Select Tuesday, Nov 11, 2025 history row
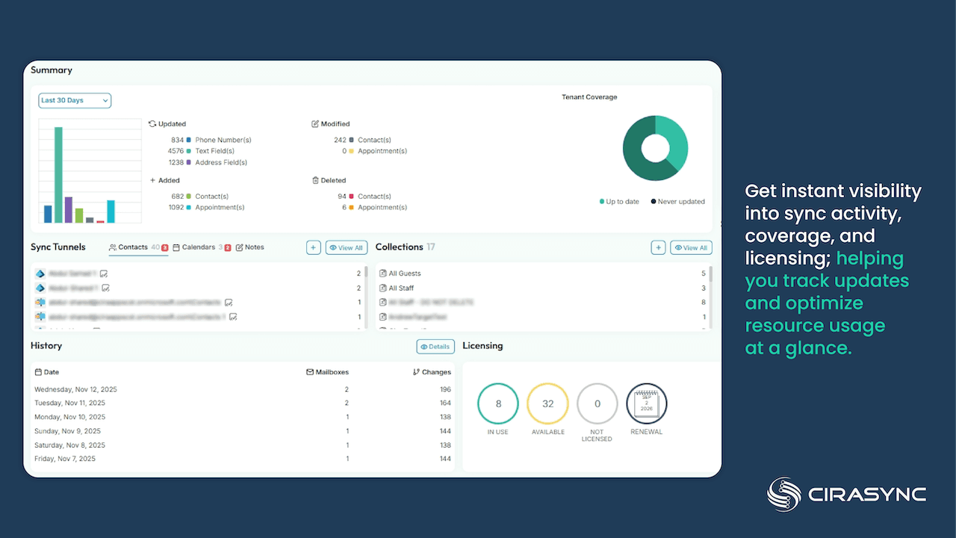 pyautogui.click(x=243, y=403)
